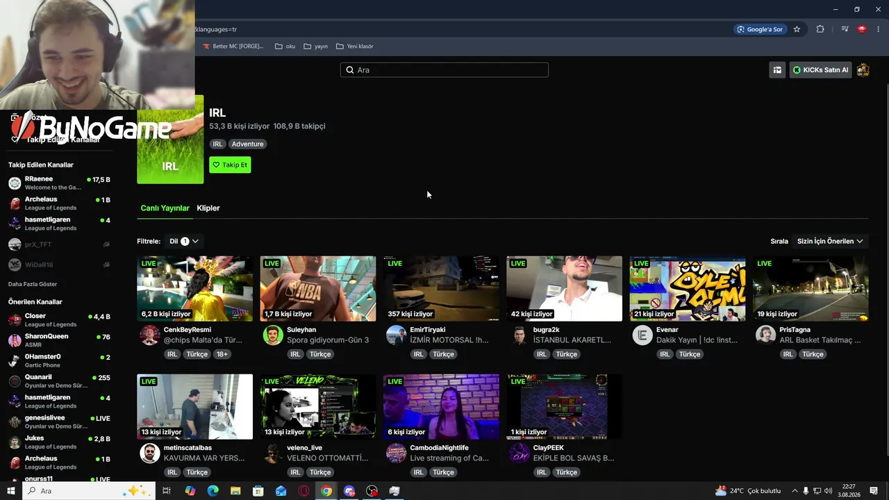Open the red Chrome profile icon

(862, 29)
